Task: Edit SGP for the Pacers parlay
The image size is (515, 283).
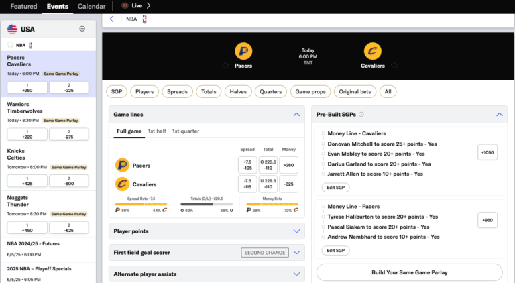Action: click(x=336, y=251)
